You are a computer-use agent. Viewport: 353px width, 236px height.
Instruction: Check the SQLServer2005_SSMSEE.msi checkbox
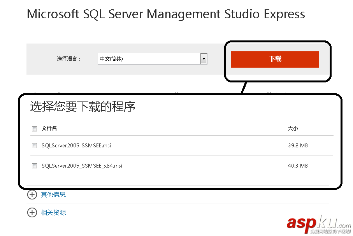[x=34, y=146]
